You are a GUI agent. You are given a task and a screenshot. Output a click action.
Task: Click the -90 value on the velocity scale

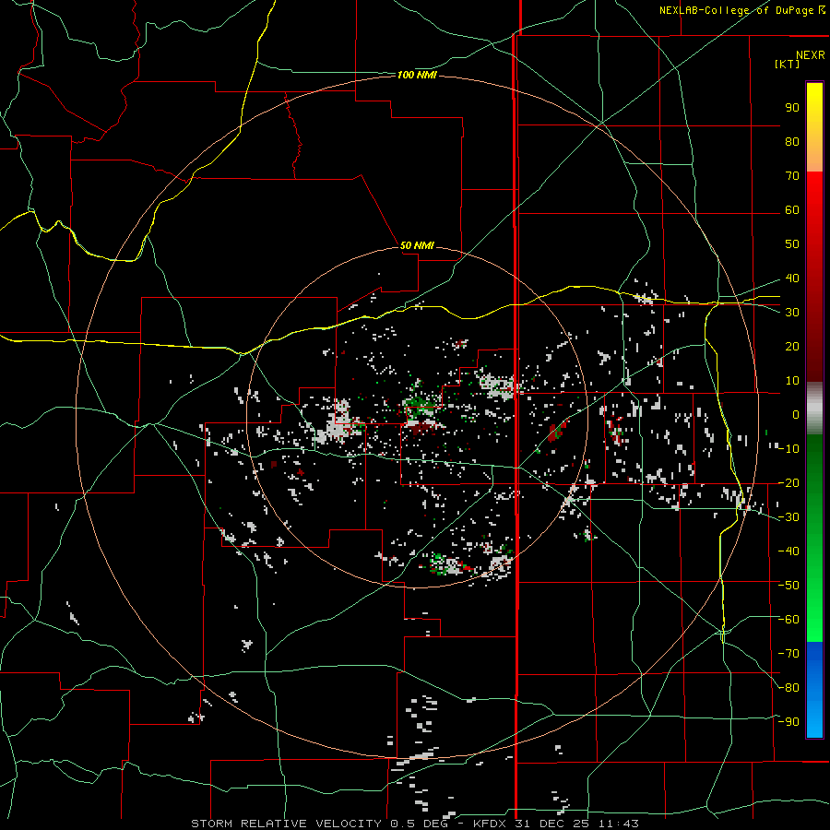click(x=788, y=722)
